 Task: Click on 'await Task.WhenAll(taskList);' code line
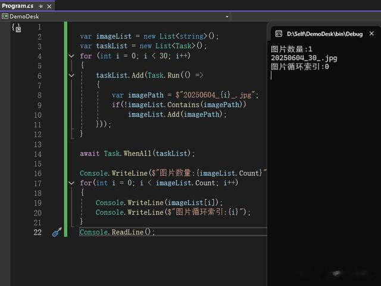(x=138, y=153)
